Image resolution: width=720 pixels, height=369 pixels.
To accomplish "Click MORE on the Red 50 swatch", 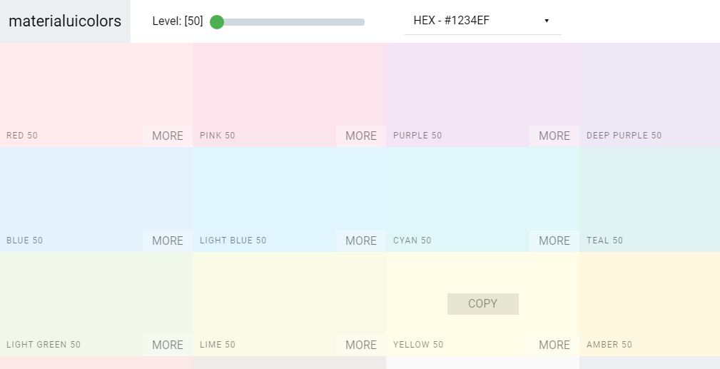I will tap(168, 136).
